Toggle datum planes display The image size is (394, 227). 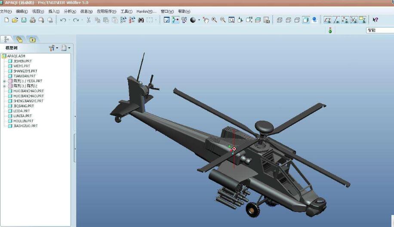coord(327,20)
